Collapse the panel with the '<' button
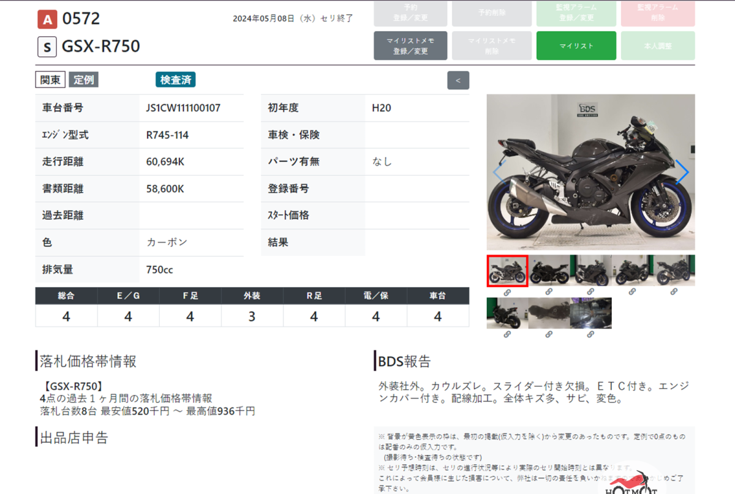This screenshot has height=494, width=735. click(x=458, y=80)
